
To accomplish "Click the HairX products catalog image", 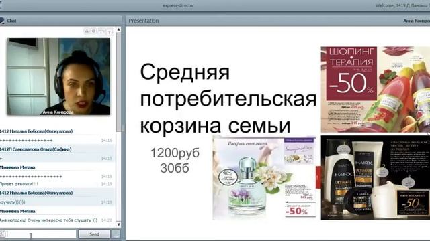I will 376,177.
